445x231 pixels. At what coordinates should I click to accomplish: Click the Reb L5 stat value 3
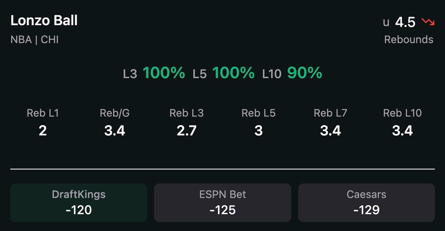259,131
